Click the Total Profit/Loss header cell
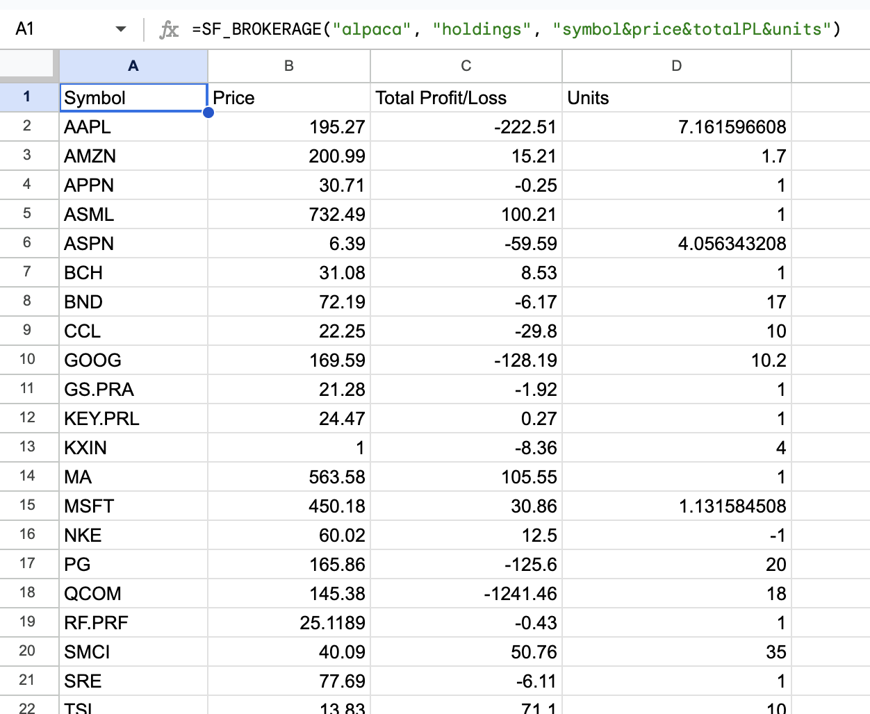The width and height of the screenshot is (870, 714). pyautogui.click(x=466, y=97)
